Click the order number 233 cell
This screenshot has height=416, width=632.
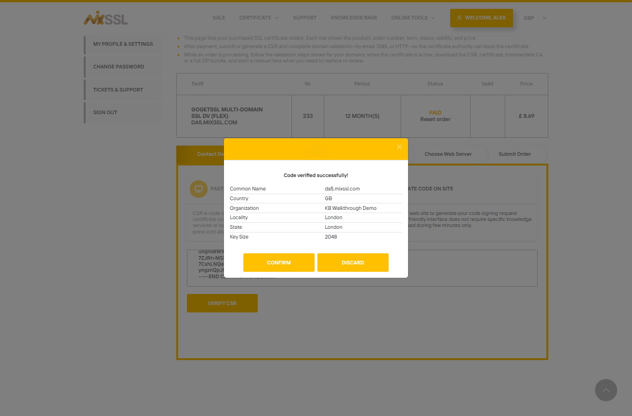[x=308, y=116]
